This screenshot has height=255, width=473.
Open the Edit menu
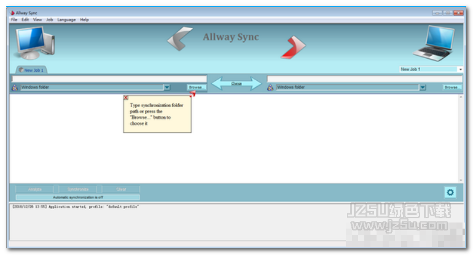point(25,20)
